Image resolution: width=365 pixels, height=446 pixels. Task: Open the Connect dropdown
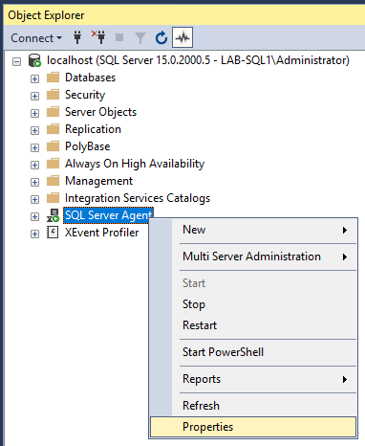coord(36,38)
